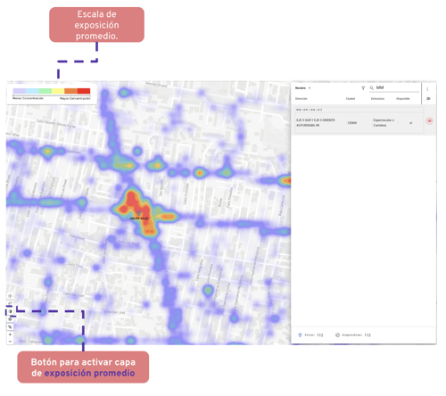Click the site marker pin on the map
Image resolution: width=446 pixels, height=396 pixels.
[x=139, y=213]
